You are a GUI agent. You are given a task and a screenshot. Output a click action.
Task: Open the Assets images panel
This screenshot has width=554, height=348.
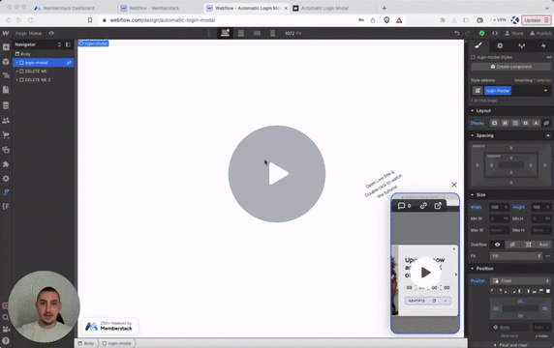click(x=6, y=150)
